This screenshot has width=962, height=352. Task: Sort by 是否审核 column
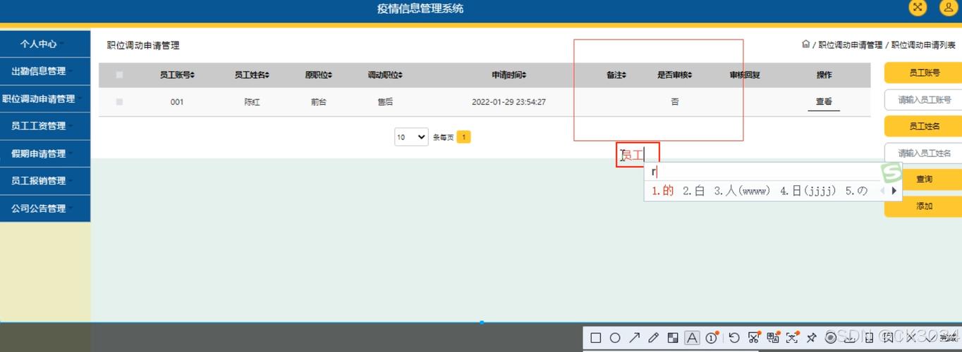tap(675, 75)
